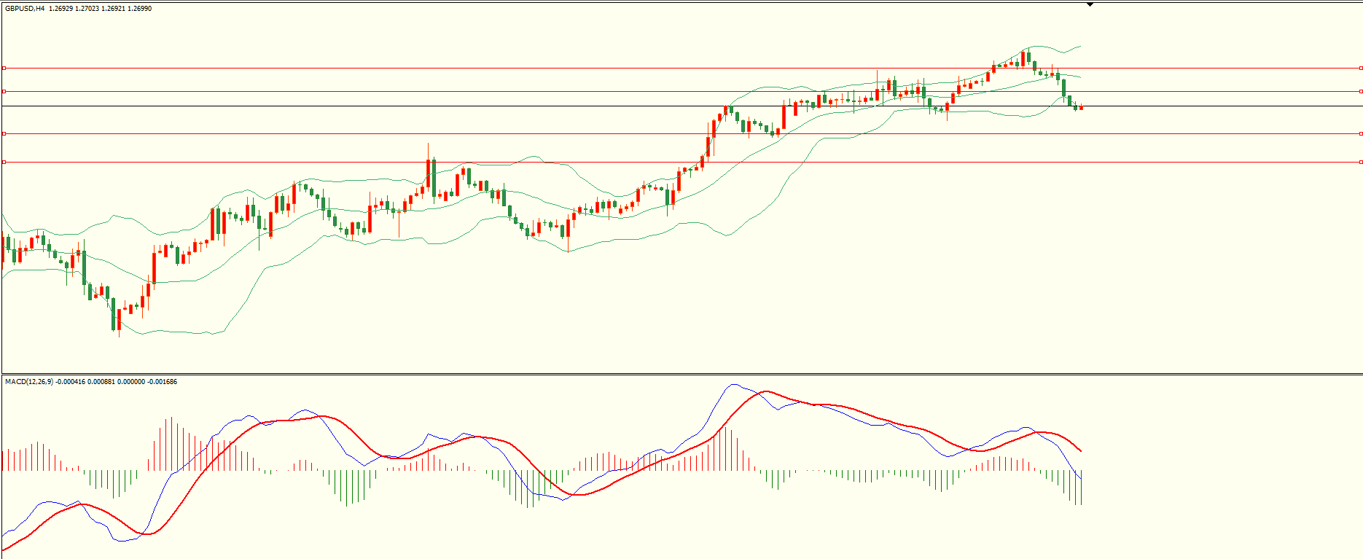Click the lowest candlestick on the chart

(x=119, y=319)
